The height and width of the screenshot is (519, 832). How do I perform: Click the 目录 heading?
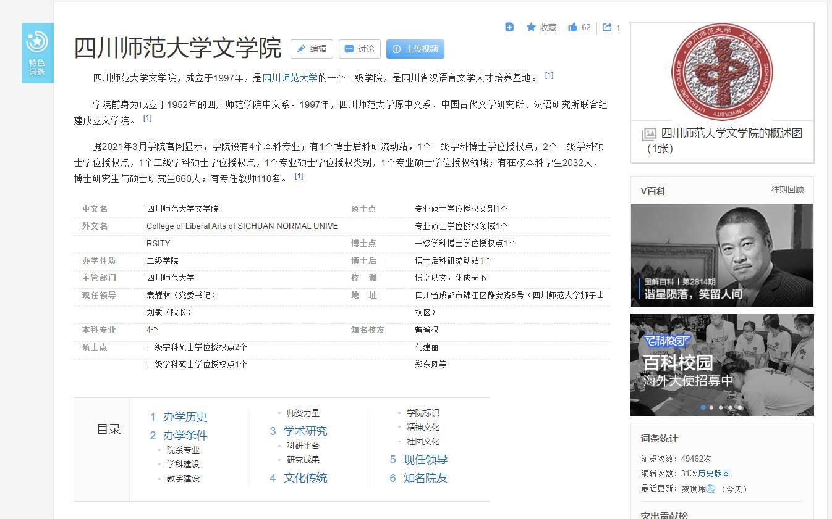109,429
